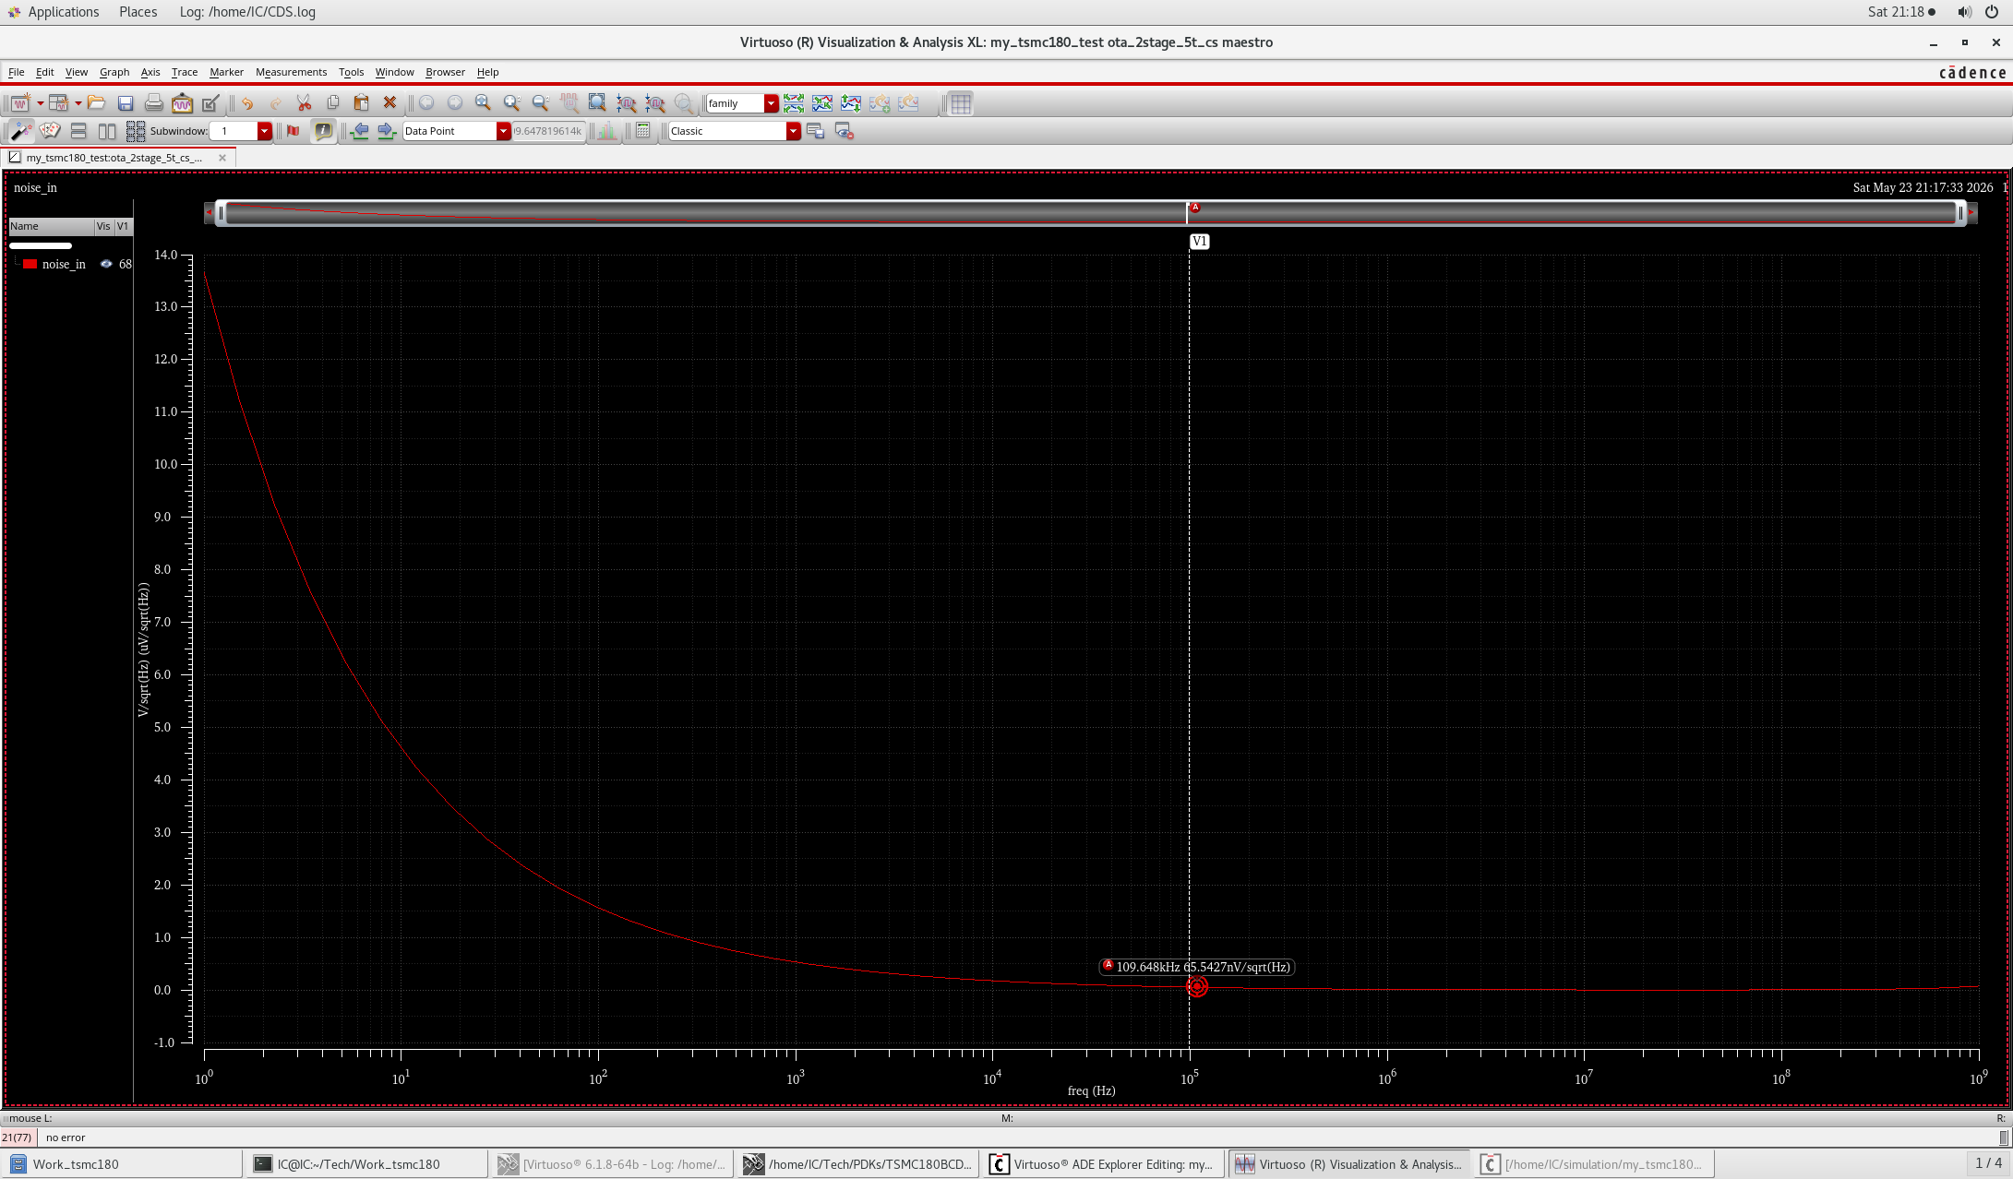Move the marker to the next data point
Screen dimensions: 2013x1179
click(387, 131)
